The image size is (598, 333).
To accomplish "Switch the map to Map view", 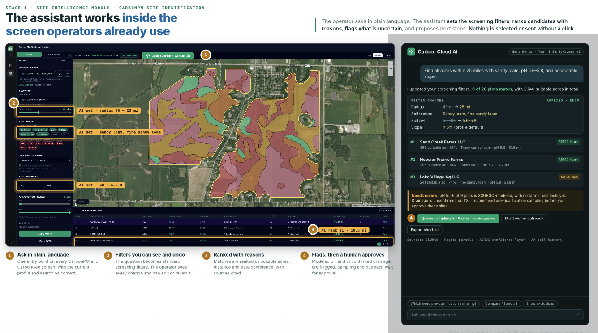I will 370,55.
